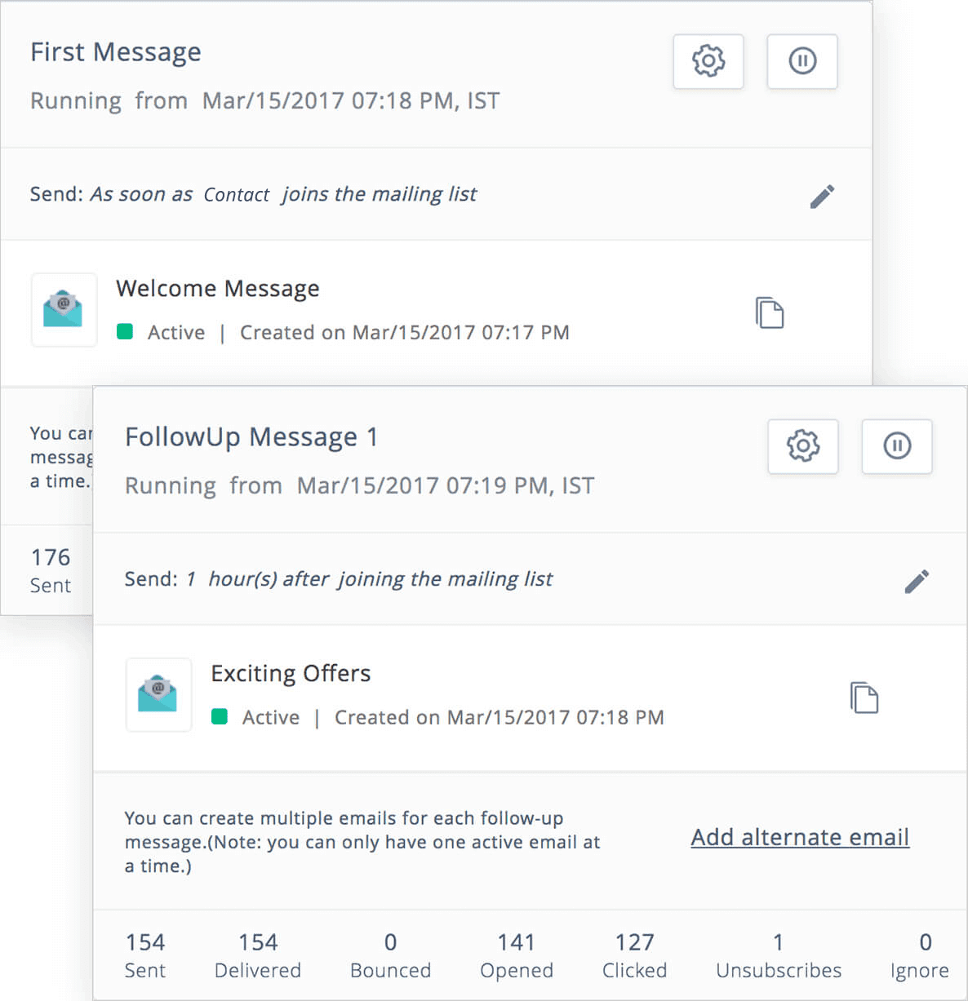968x1001 pixels.
Task: Open the Welcome Message envelope thumbnail
Action: pos(64,310)
